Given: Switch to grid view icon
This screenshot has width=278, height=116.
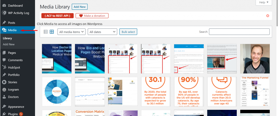Looking at the screenshot, I should pyautogui.click(x=52, y=32).
